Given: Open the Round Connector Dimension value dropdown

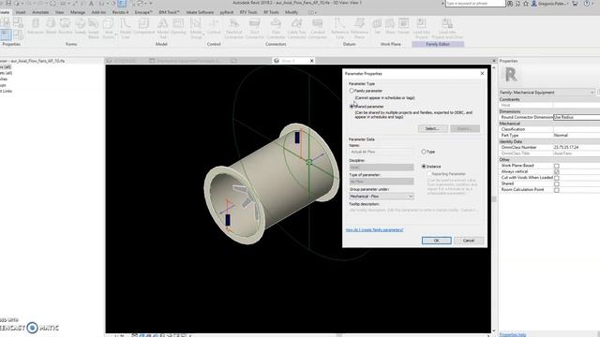Looking at the screenshot, I should coord(577,117).
